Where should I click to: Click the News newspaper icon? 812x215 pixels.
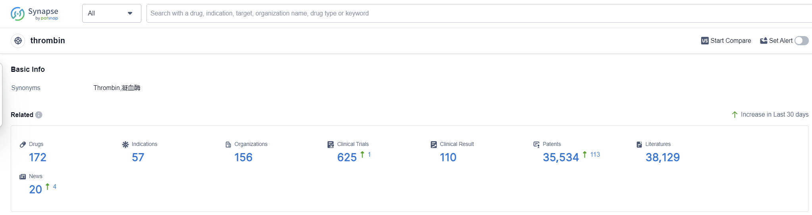[23, 177]
